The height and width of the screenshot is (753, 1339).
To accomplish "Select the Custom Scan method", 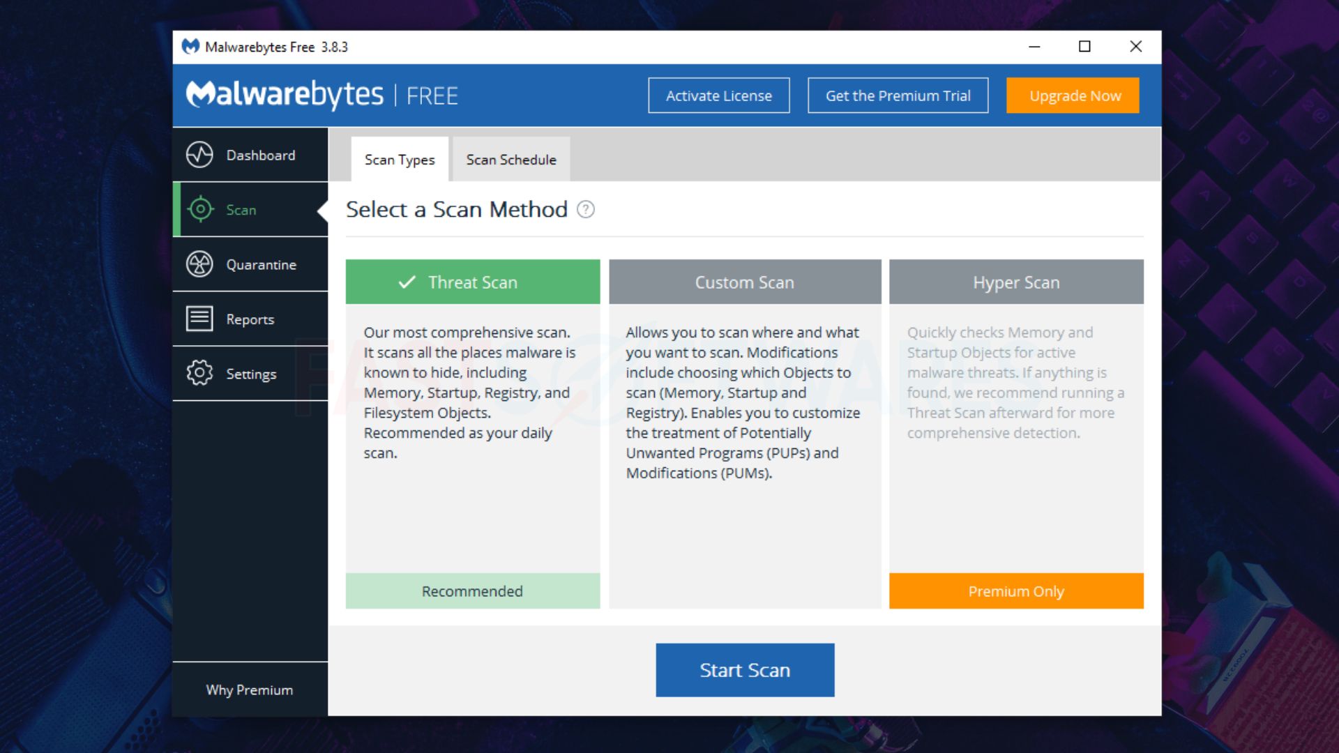I will tap(745, 282).
